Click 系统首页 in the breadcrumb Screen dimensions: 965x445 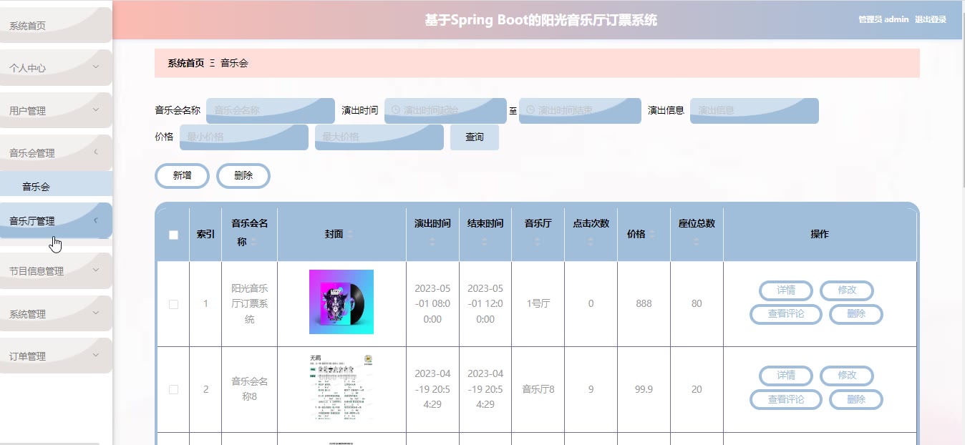(x=186, y=63)
